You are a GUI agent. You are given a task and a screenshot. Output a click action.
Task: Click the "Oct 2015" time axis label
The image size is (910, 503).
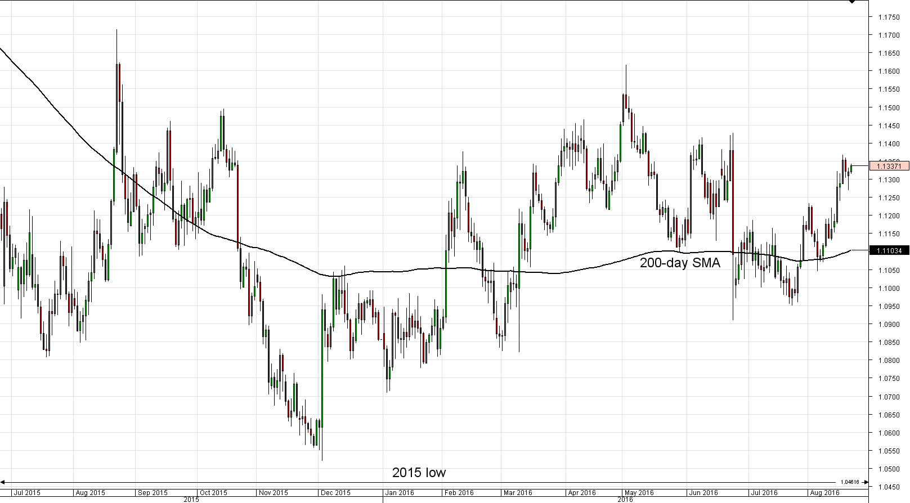click(213, 493)
